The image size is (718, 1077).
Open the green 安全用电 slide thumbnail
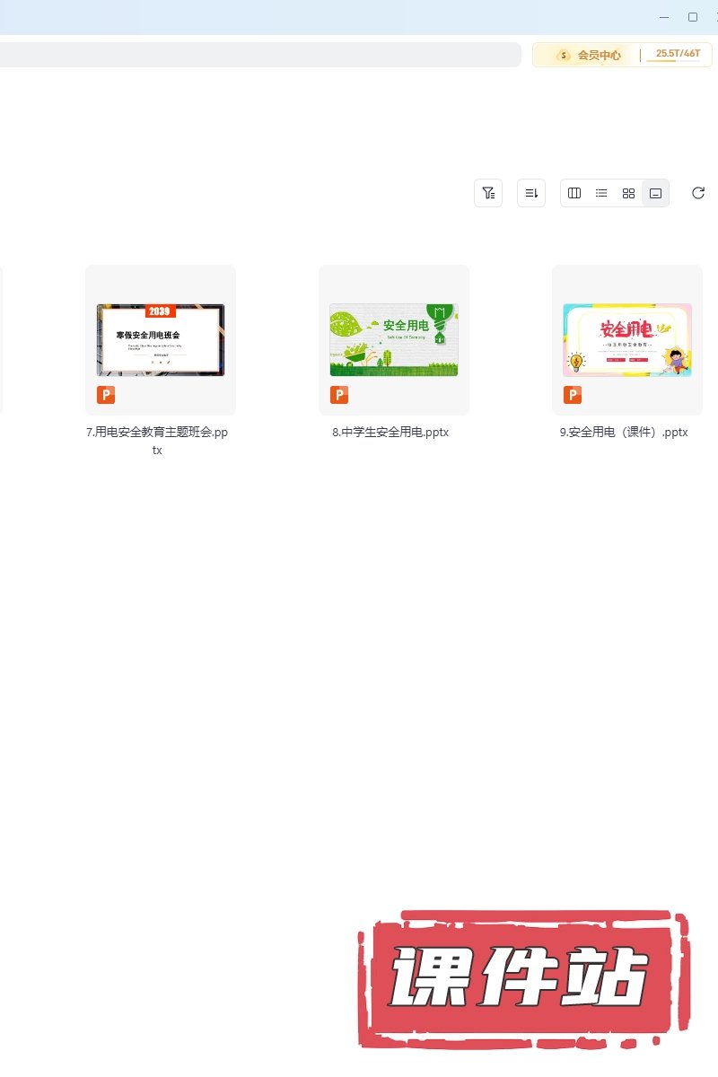393,339
